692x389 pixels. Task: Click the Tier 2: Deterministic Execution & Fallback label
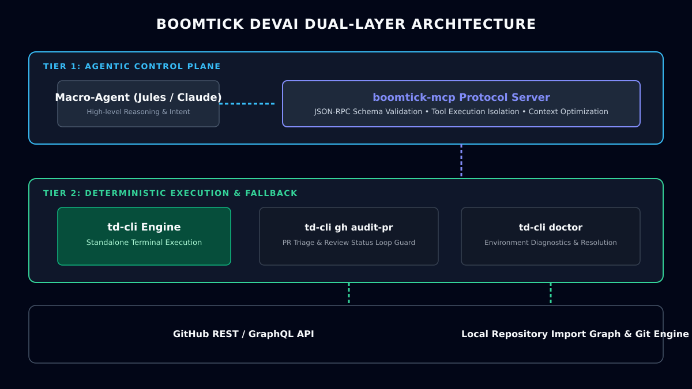(x=170, y=193)
